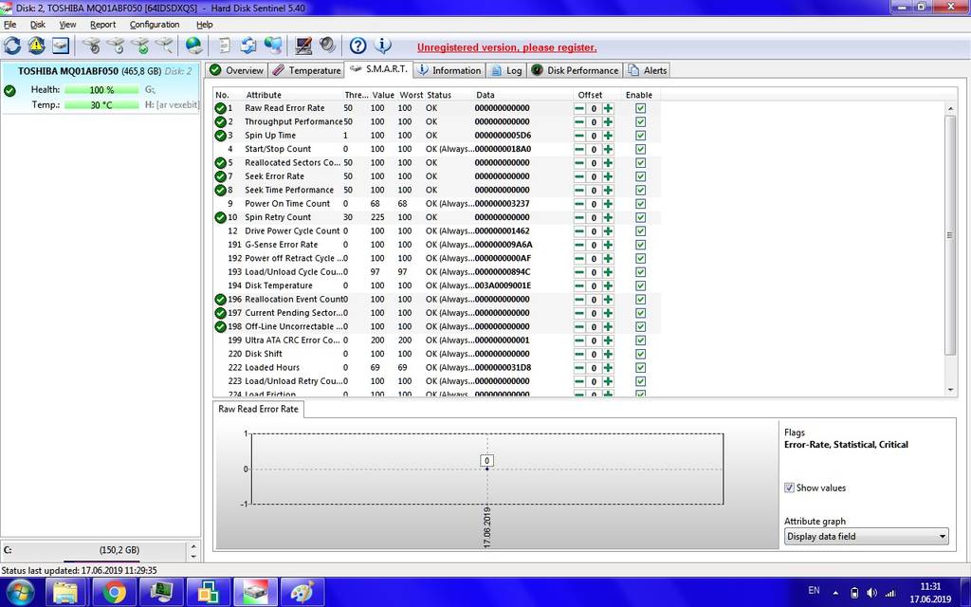Switch to the Disk Performance tab

(576, 70)
